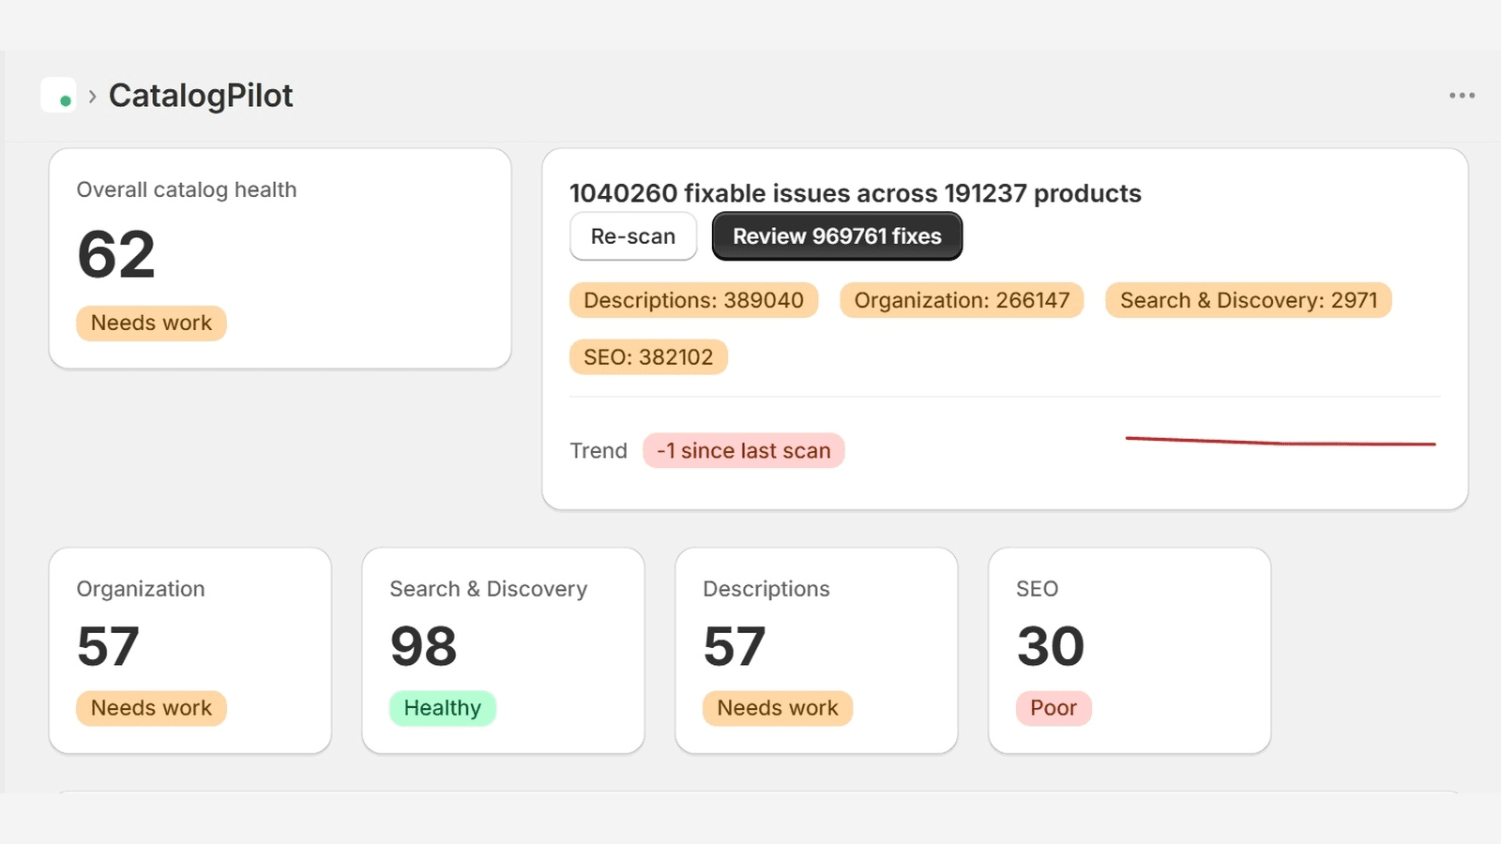Open the SEO score card
1501x844 pixels.
click(1130, 651)
